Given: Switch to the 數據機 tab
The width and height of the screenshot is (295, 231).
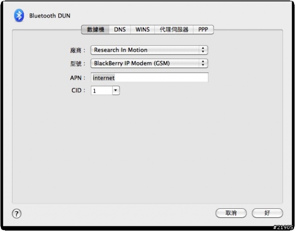Looking at the screenshot, I should click(95, 30).
